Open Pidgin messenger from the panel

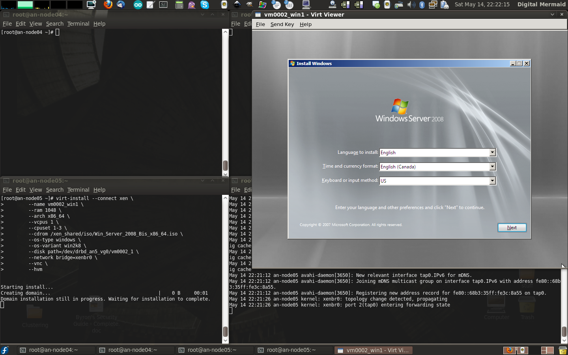(x=192, y=5)
